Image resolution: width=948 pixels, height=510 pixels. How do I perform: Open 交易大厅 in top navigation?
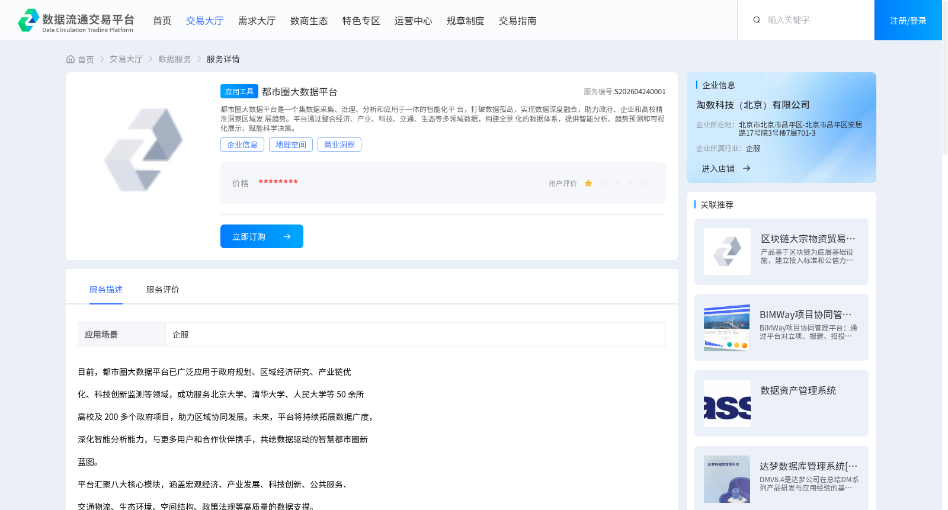[205, 21]
